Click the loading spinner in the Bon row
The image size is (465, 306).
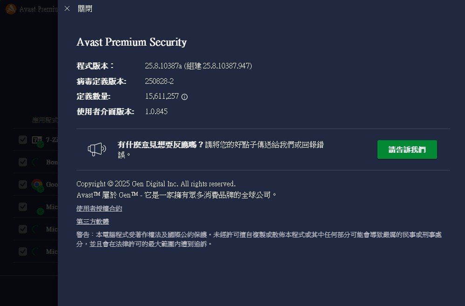tap(36, 162)
